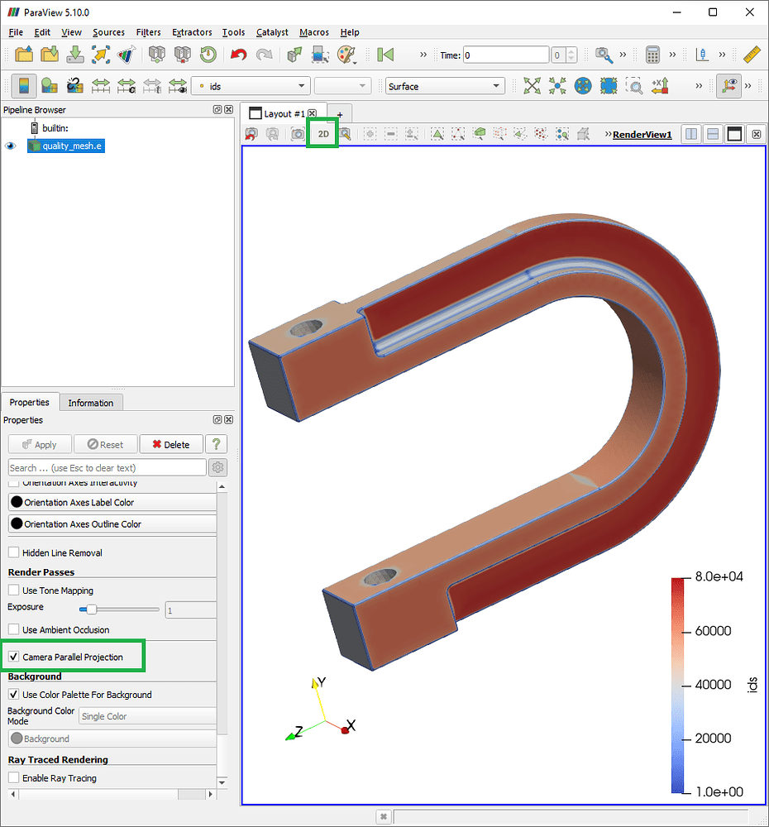Rescale to visible data range icon
Screen dimensions: 769x827
[178, 86]
